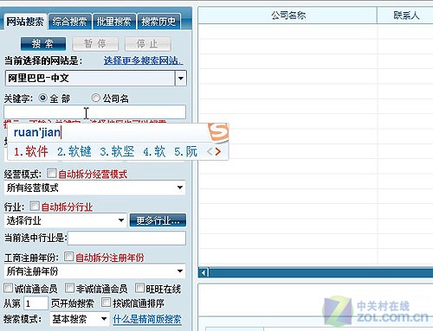Click the 暂停 button
Viewport: 433px width, 331px height.
(95, 44)
